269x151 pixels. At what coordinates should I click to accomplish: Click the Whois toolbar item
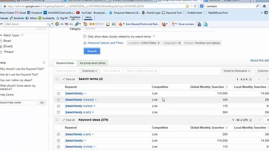click(x=31, y=18)
